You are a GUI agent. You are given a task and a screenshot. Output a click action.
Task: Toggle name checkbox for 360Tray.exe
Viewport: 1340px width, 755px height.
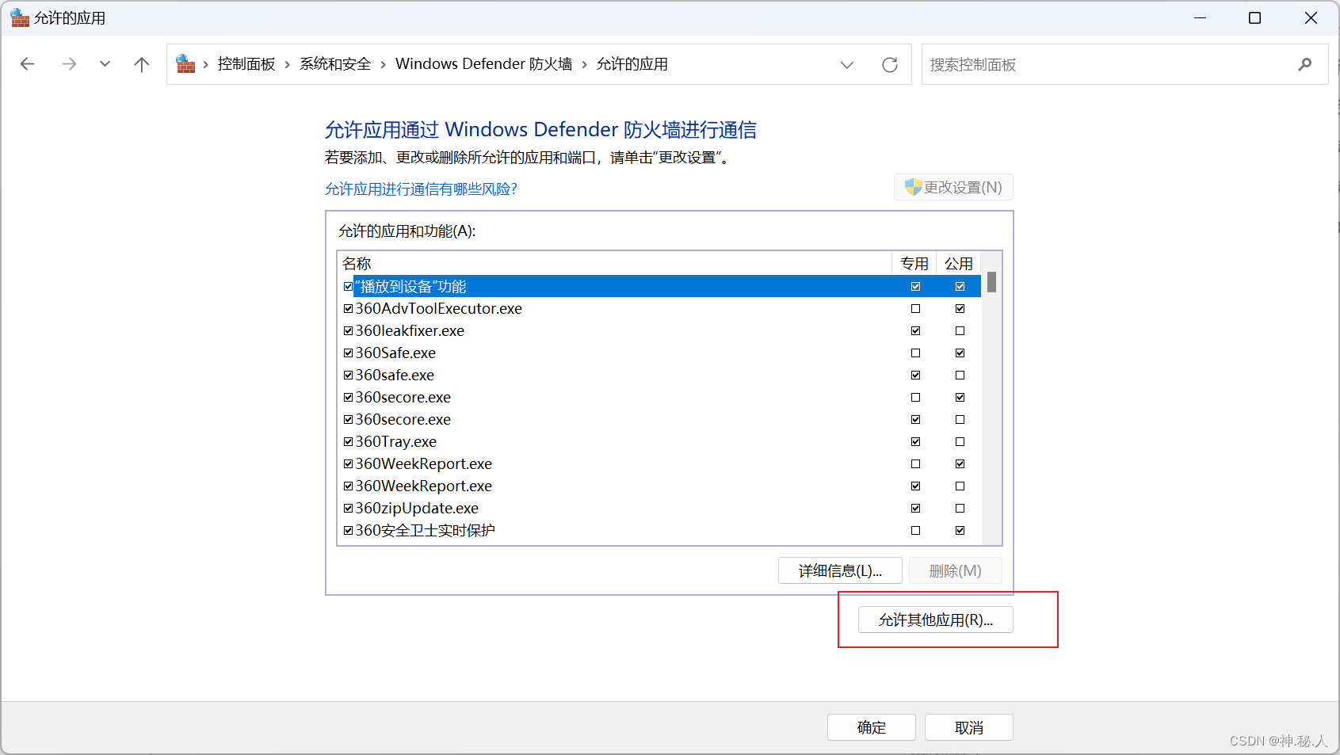coord(349,442)
